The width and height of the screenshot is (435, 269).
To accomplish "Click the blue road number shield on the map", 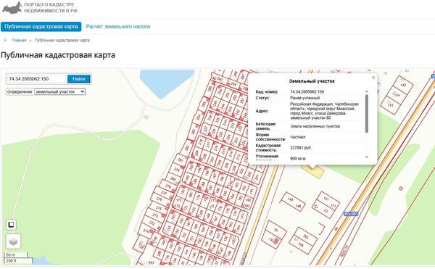I will coord(351,214).
